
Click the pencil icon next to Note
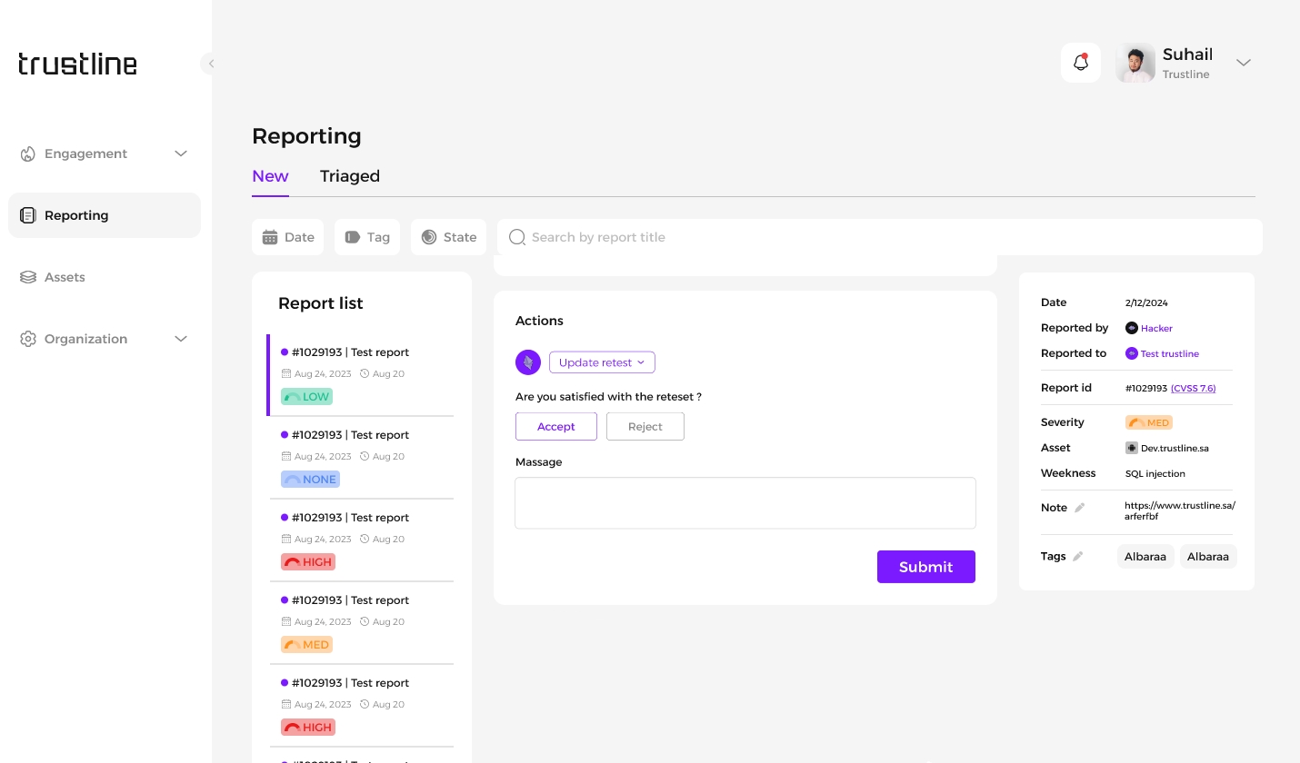pos(1080,508)
